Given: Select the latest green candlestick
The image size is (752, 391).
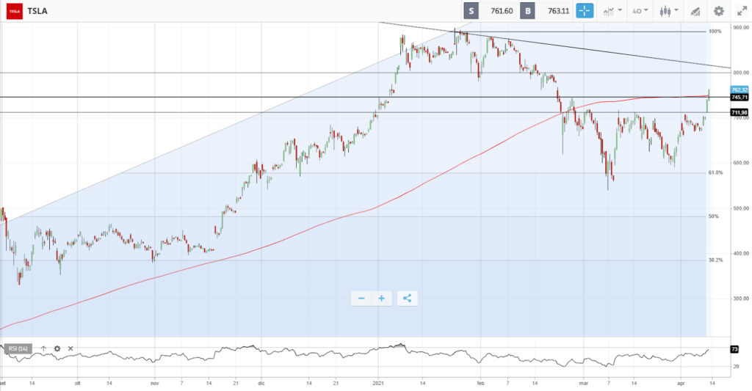Looking at the screenshot, I should coord(709,96).
